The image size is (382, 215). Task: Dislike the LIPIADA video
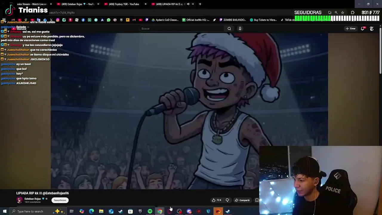coord(227,200)
